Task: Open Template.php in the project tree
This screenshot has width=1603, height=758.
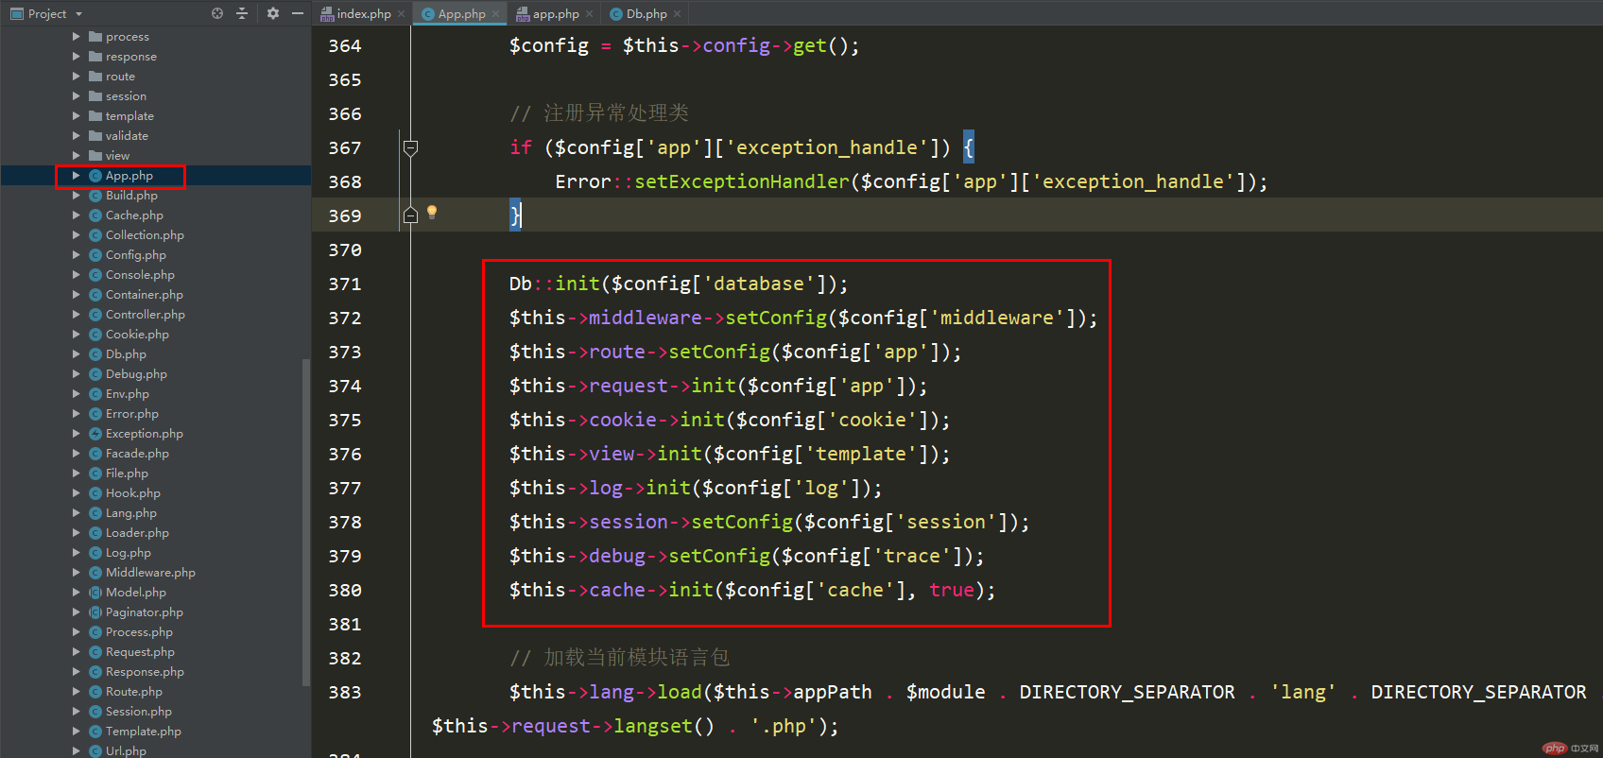Action: pyautogui.click(x=144, y=732)
